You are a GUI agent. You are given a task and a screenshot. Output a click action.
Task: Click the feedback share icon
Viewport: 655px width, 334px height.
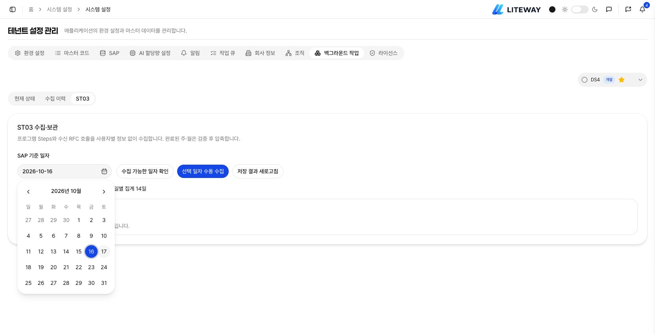click(x=628, y=9)
